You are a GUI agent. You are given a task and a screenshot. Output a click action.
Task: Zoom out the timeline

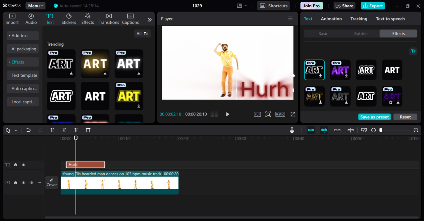(x=374, y=130)
